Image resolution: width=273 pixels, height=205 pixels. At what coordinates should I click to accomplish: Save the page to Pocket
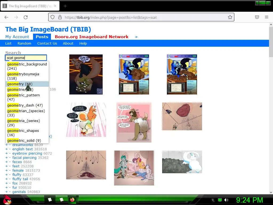coord(257,17)
